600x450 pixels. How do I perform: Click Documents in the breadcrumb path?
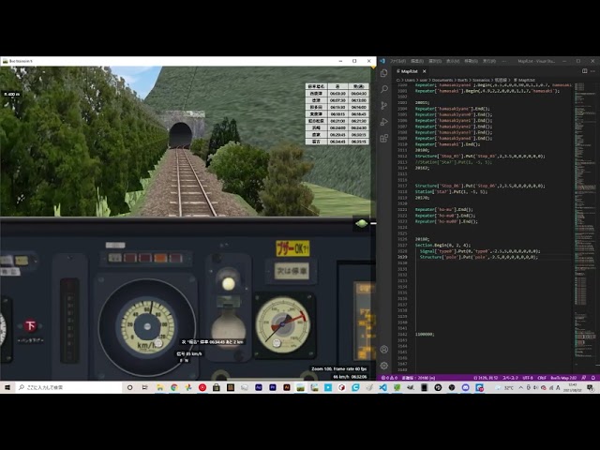point(442,80)
